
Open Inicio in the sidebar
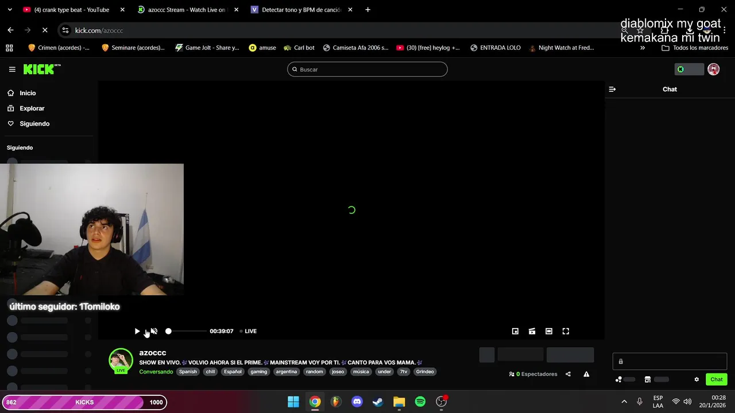pyautogui.click(x=28, y=93)
